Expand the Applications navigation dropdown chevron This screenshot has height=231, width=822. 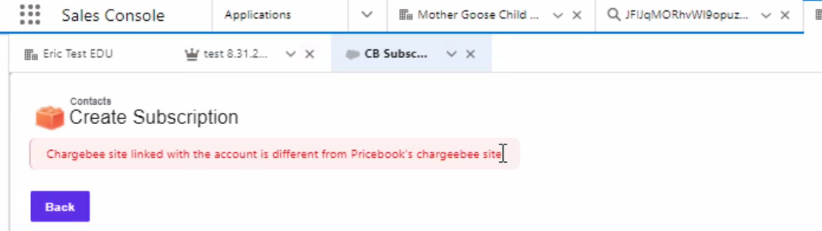click(366, 15)
